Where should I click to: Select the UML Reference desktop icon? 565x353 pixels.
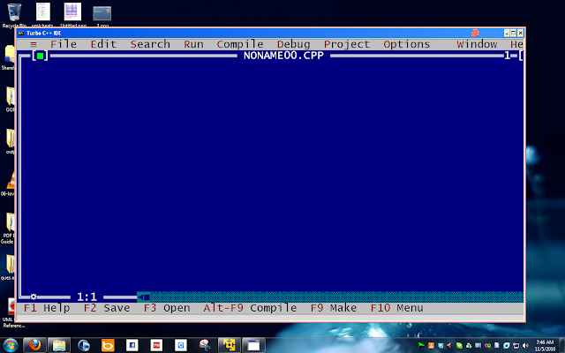coord(11,313)
